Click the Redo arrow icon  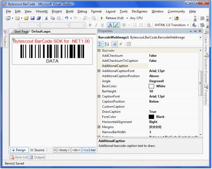tap(76, 18)
